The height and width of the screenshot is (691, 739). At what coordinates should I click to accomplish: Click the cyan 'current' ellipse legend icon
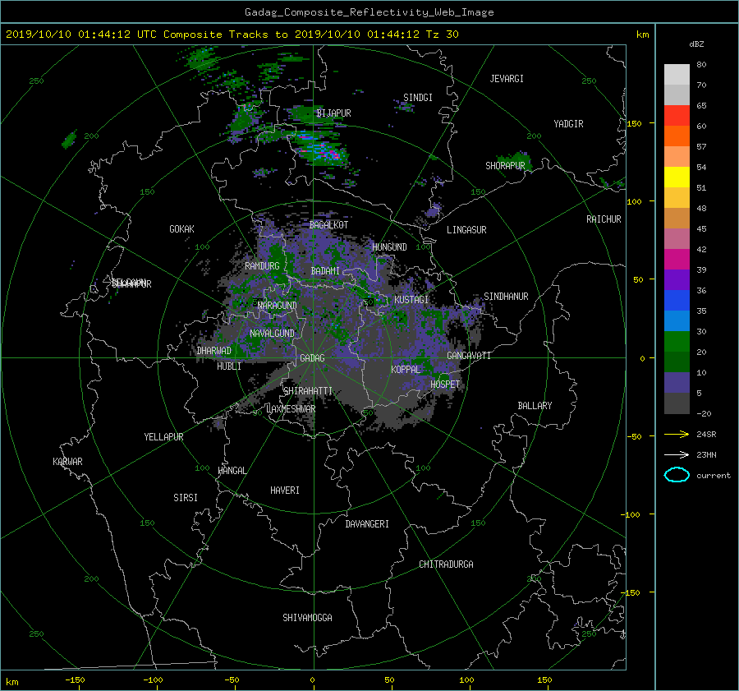click(x=677, y=475)
